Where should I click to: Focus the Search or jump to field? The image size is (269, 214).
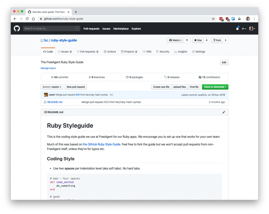(x=52, y=29)
